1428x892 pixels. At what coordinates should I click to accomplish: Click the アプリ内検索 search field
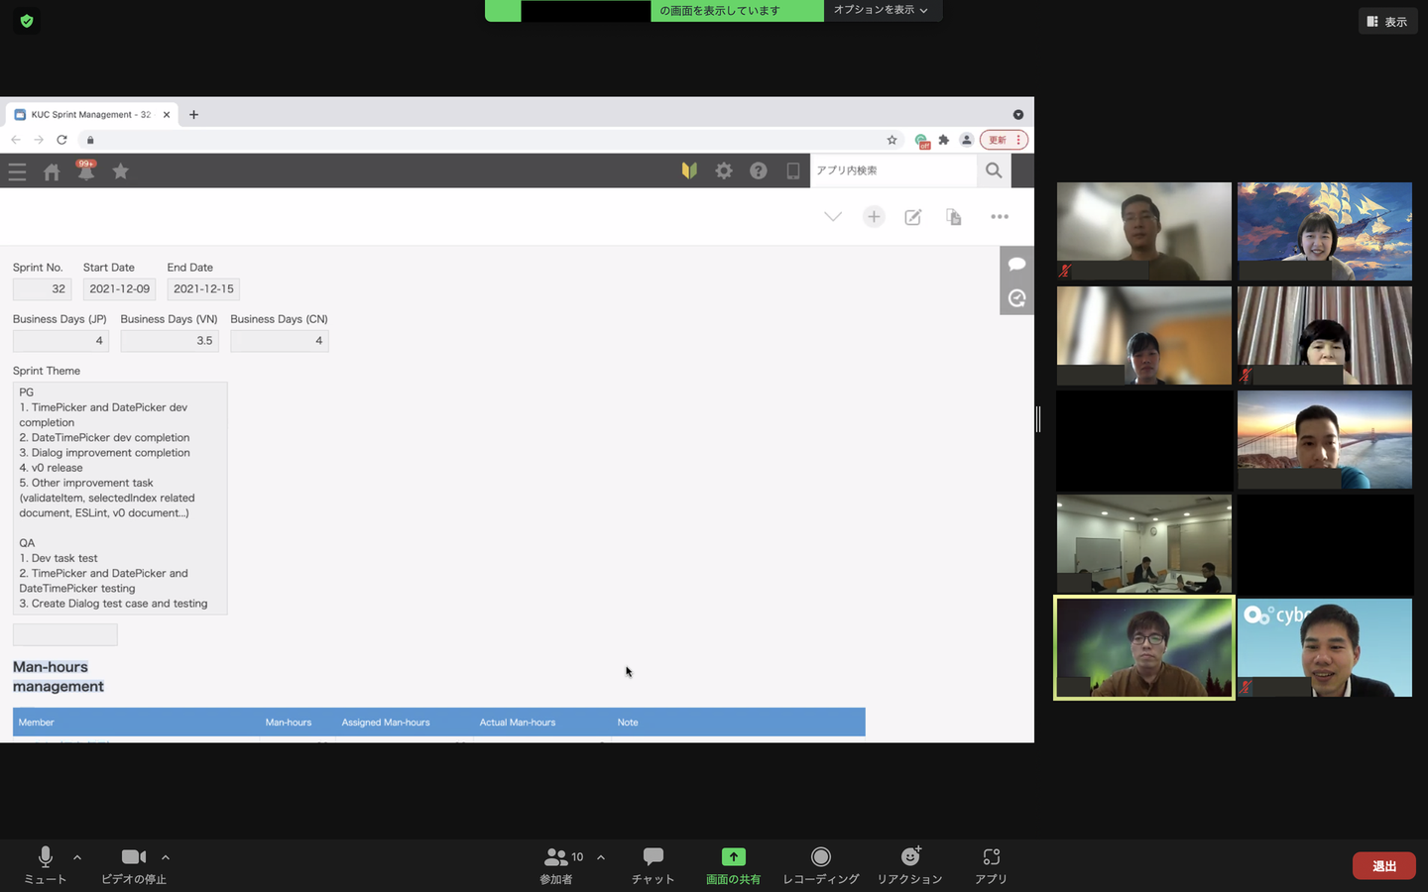pos(893,170)
